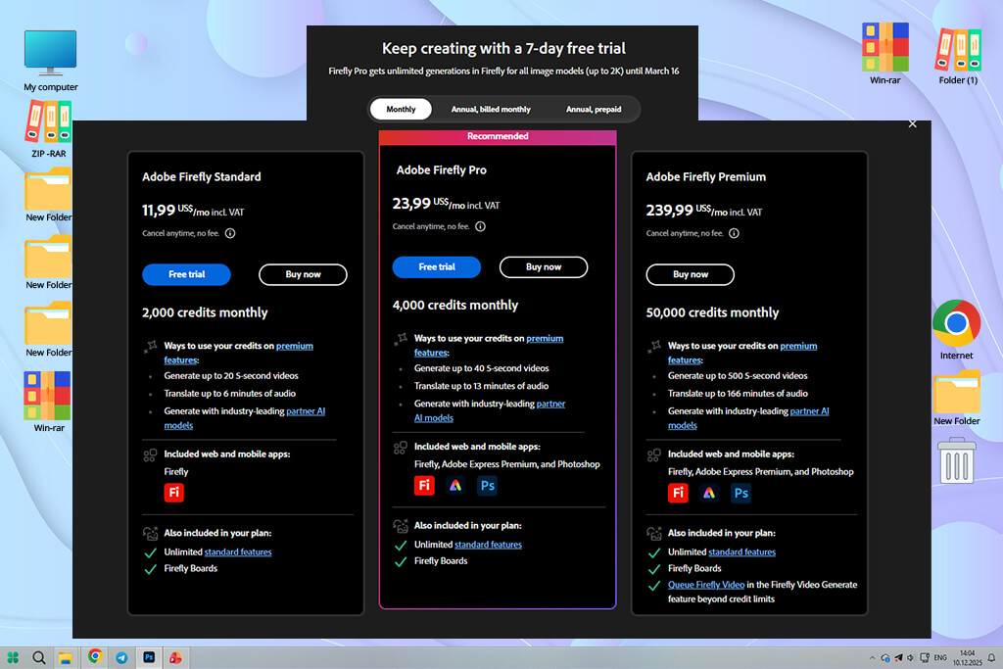Select the Win-rar icon beside Folder (1)
Screen dimensions: 1003x669
tap(885, 54)
